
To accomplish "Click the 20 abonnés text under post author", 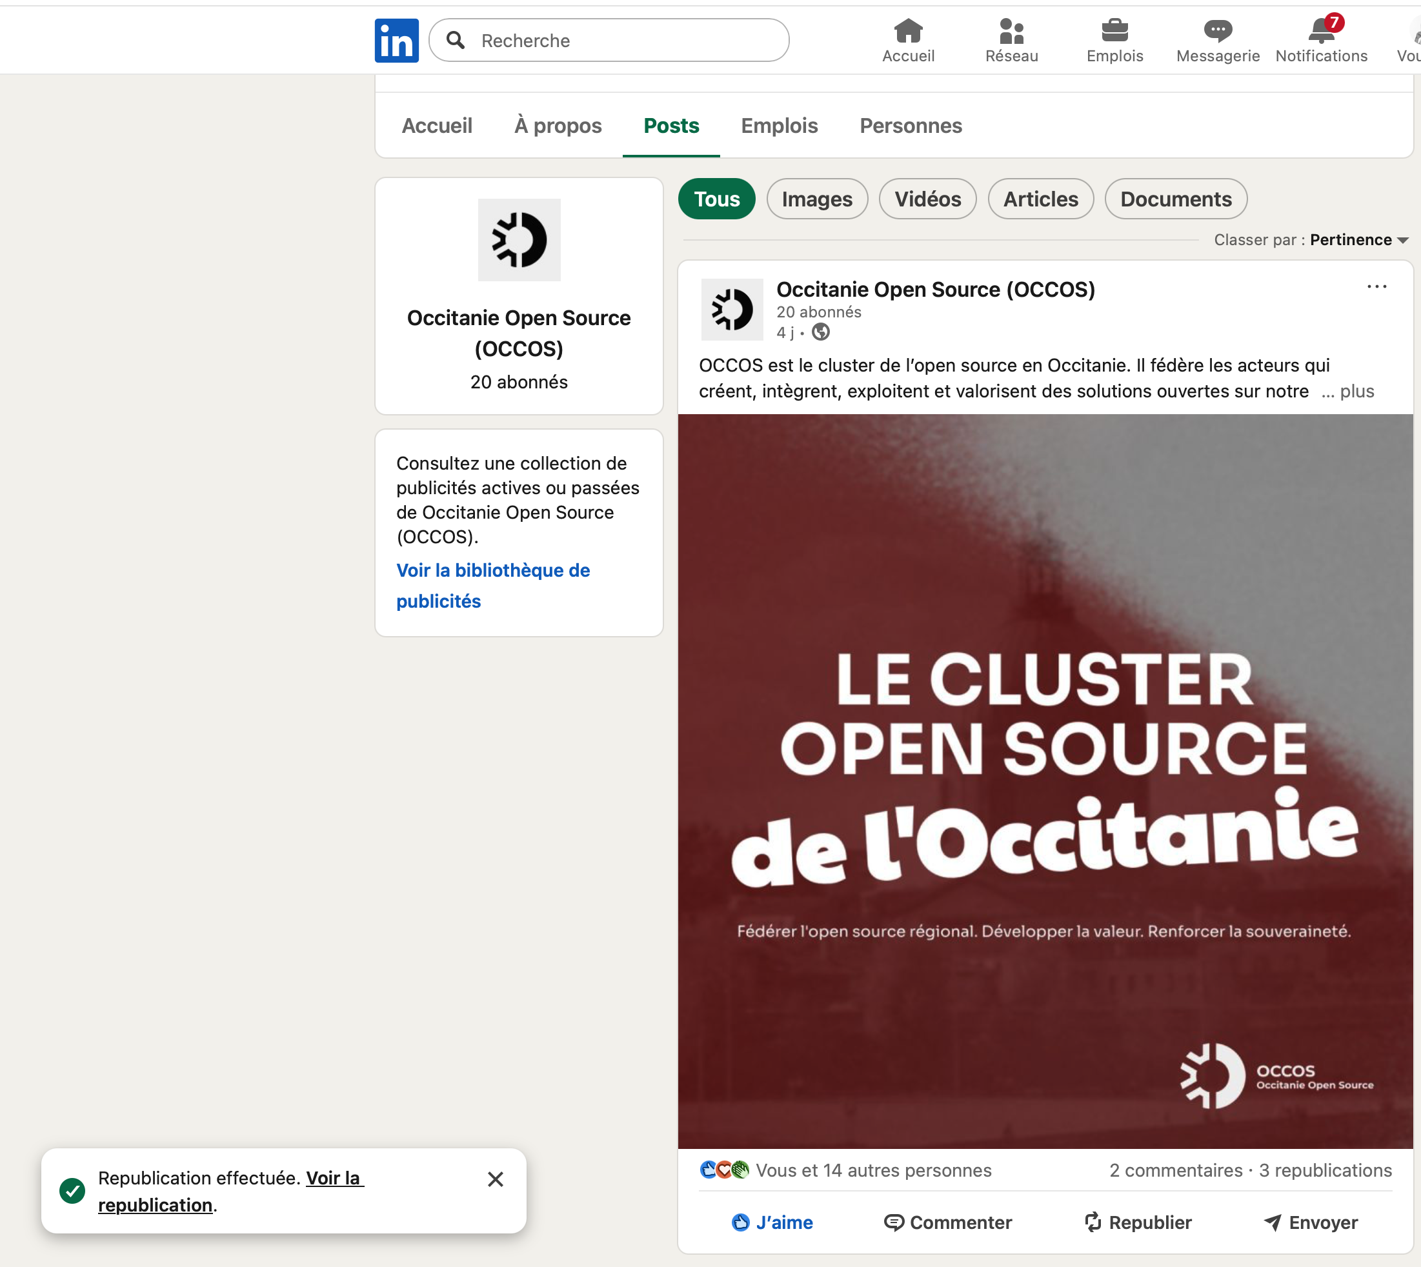I will click(x=819, y=312).
